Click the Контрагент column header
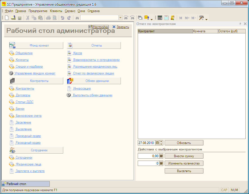The image size is (249, 194). [165, 31]
